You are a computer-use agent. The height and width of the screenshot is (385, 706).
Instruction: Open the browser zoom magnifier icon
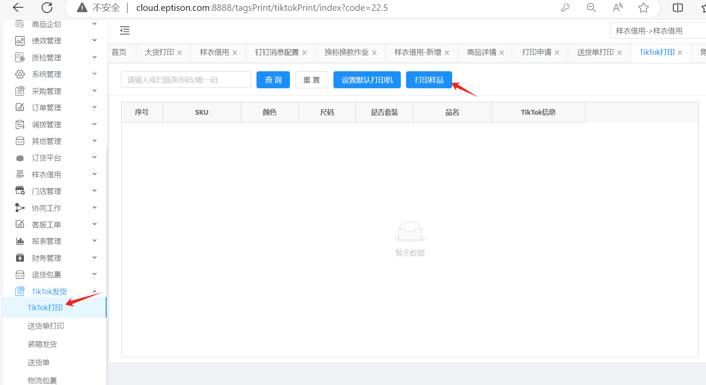pyautogui.click(x=591, y=7)
